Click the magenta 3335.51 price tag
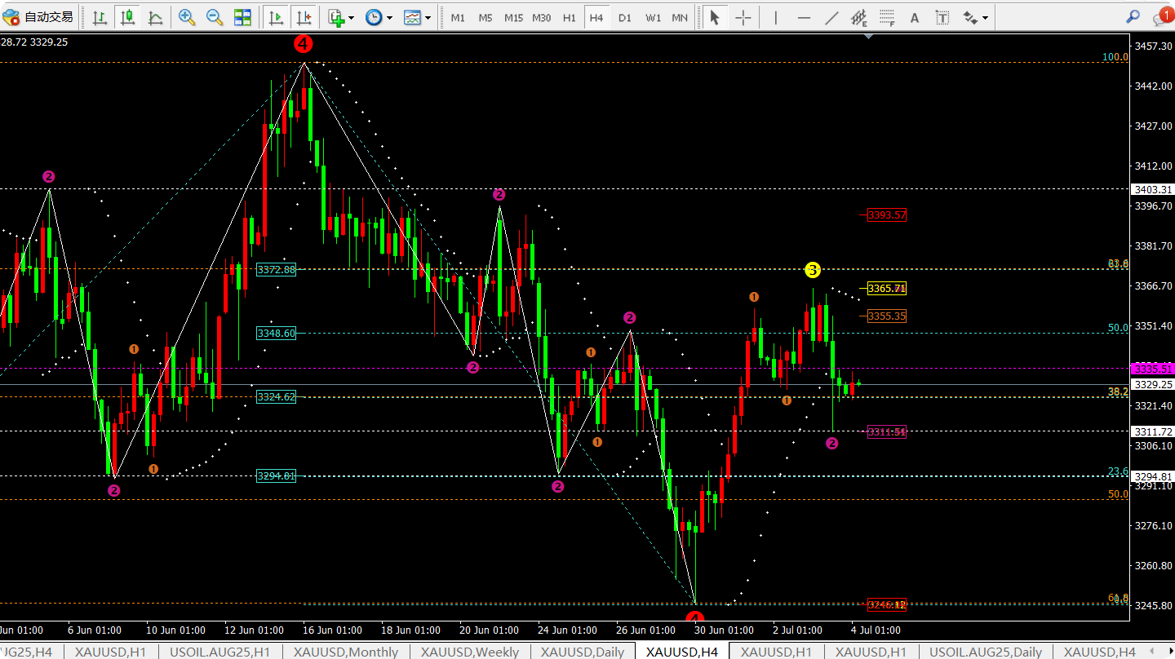 [1153, 369]
